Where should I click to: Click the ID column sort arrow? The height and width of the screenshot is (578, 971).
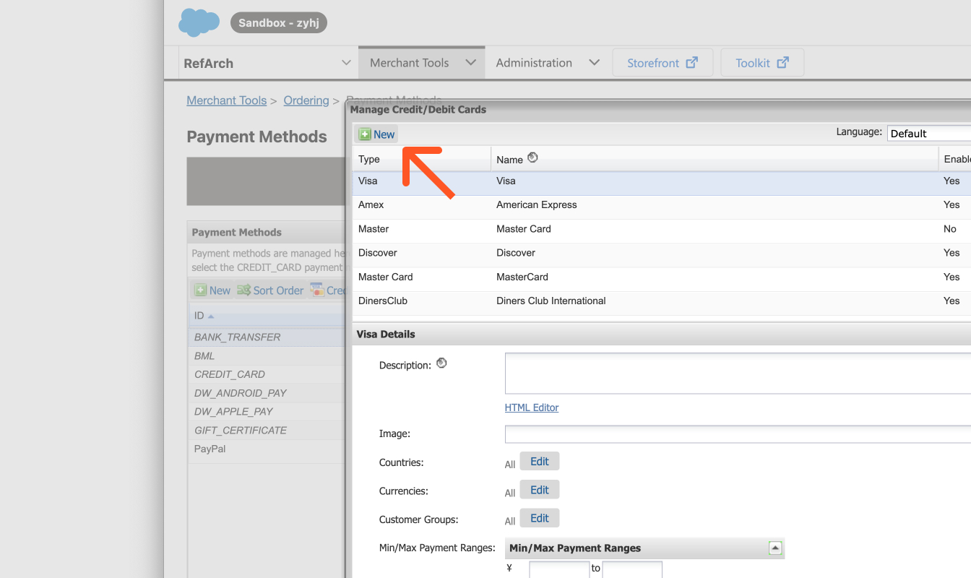tap(211, 316)
